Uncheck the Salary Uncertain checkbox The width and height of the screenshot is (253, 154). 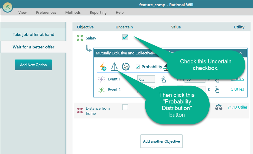coord(125,37)
